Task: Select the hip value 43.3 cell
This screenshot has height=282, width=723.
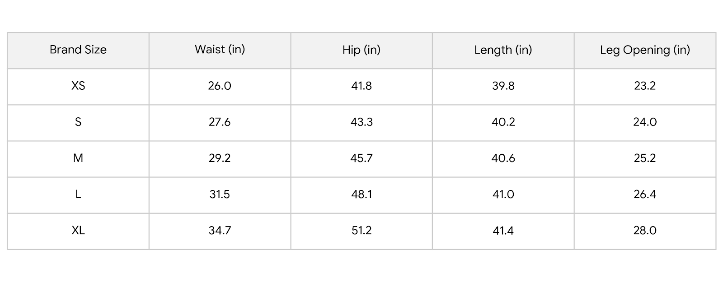Action: coord(361,122)
